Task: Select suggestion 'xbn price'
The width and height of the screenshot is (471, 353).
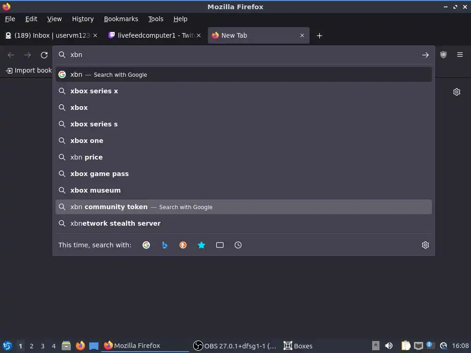Action: (x=244, y=157)
